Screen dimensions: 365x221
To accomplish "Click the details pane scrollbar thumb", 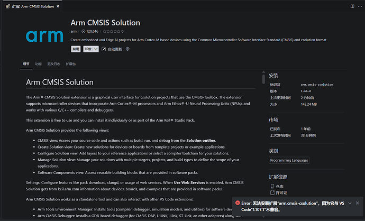I will pos(263,79).
